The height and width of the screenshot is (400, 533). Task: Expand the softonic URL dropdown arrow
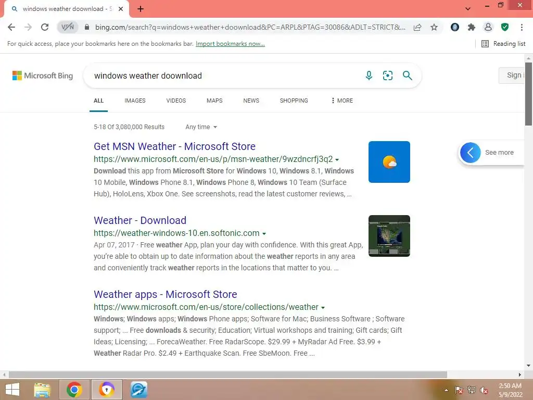(x=264, y=234)
